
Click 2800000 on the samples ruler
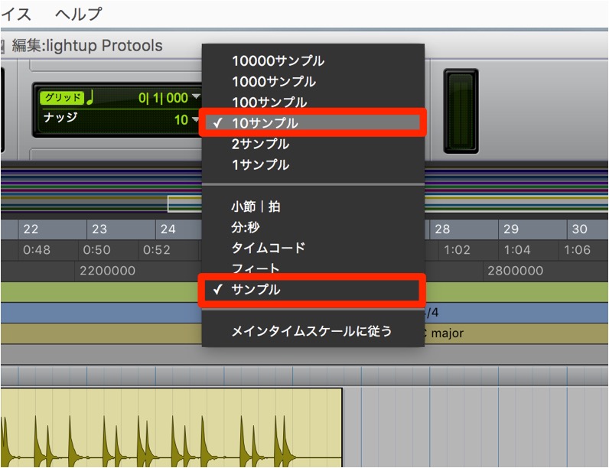pos(516,271)
